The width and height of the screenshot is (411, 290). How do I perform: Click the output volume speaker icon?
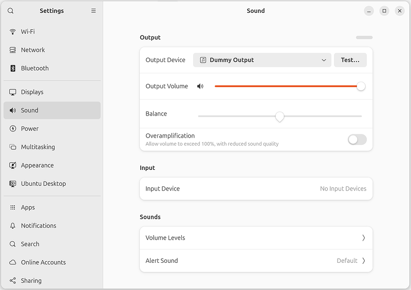tap(200, 86)
